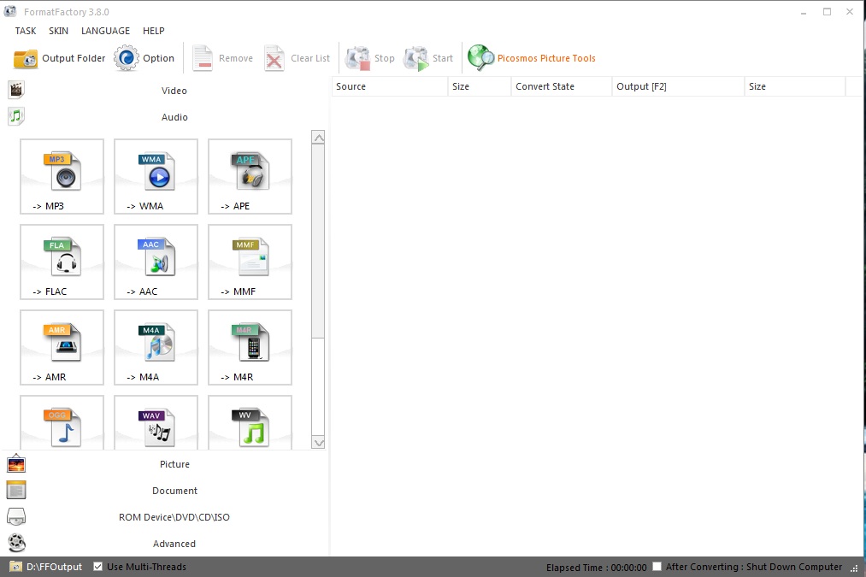
Task: Select the -> APE converter tile
Action: coord(250,176)
